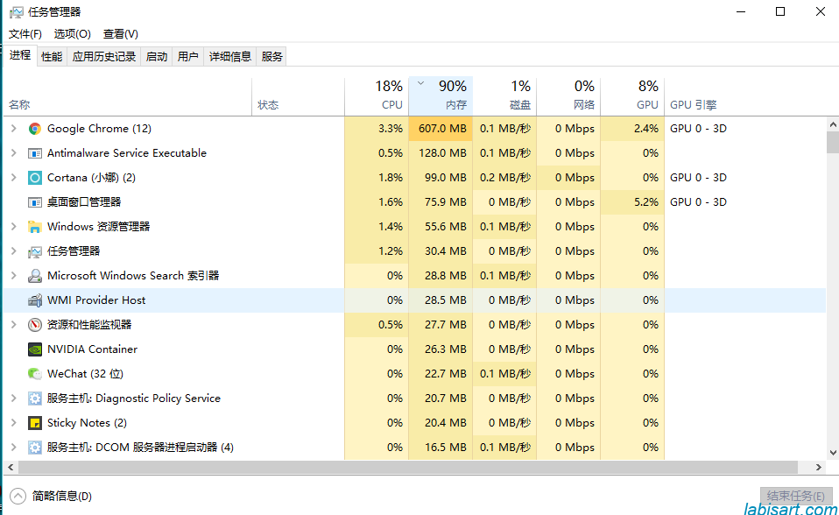Expand the 资源和性能监视器 row
The height and width of the screenshot is (515, 839).
[14, 325]
